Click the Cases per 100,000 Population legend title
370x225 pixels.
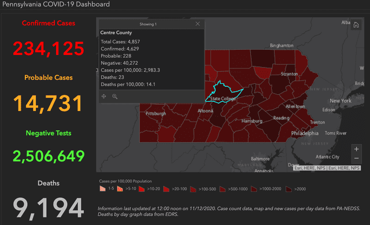(x=125, y=181)
